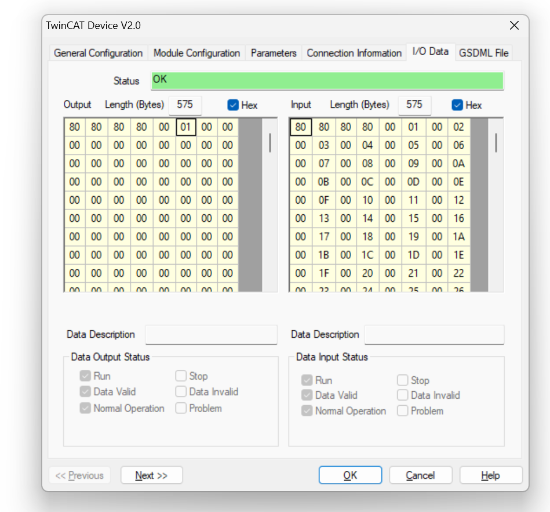Select Input cell with value 0F
Image resolution: width=550 pixels, height=512 pixels.
(323, 200)
